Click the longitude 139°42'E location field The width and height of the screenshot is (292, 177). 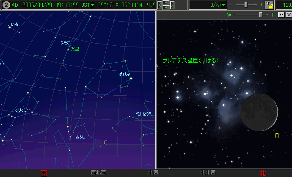coord(110,5)
